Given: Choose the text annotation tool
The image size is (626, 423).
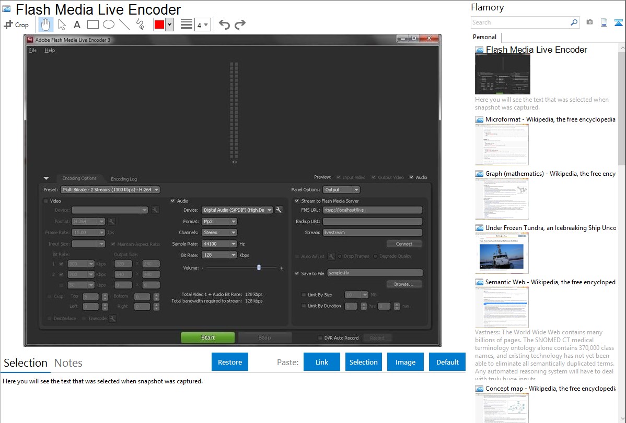Looking at the screenshot, I should pos(77,25).
